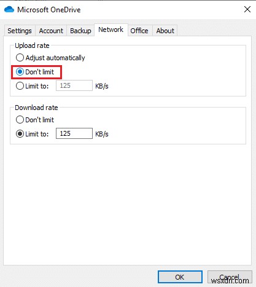The image size is (256, 287).
Task: Click the Upload rate group label
Action: [x=32, y=45]
